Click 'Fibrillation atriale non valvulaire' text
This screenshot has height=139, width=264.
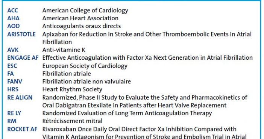pos(86,82)
